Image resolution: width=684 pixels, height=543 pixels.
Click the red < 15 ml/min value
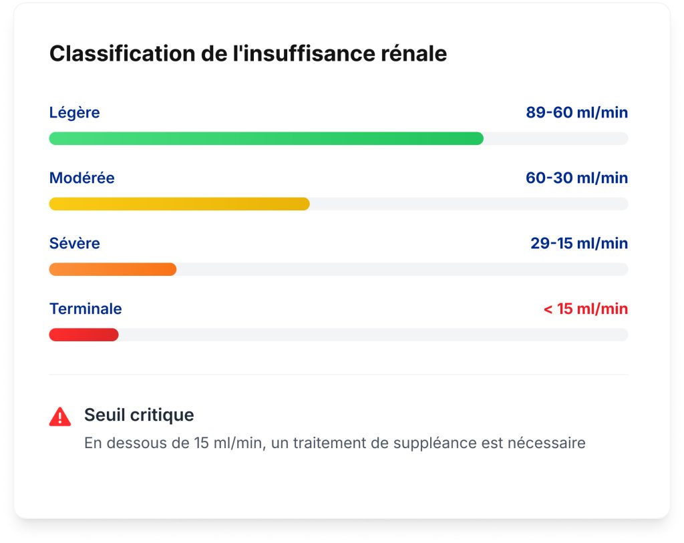click(x=585, y=309)
